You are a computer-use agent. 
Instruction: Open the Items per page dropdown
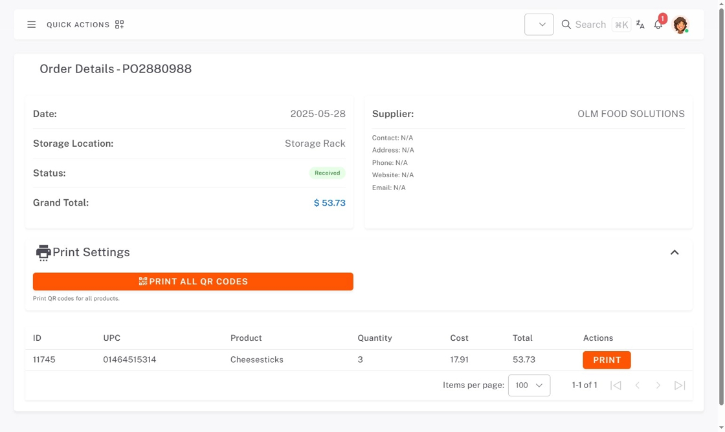529,385
